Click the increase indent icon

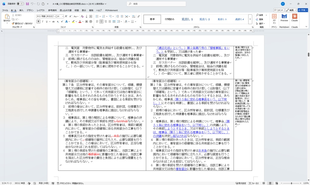(x=122, y=16)
